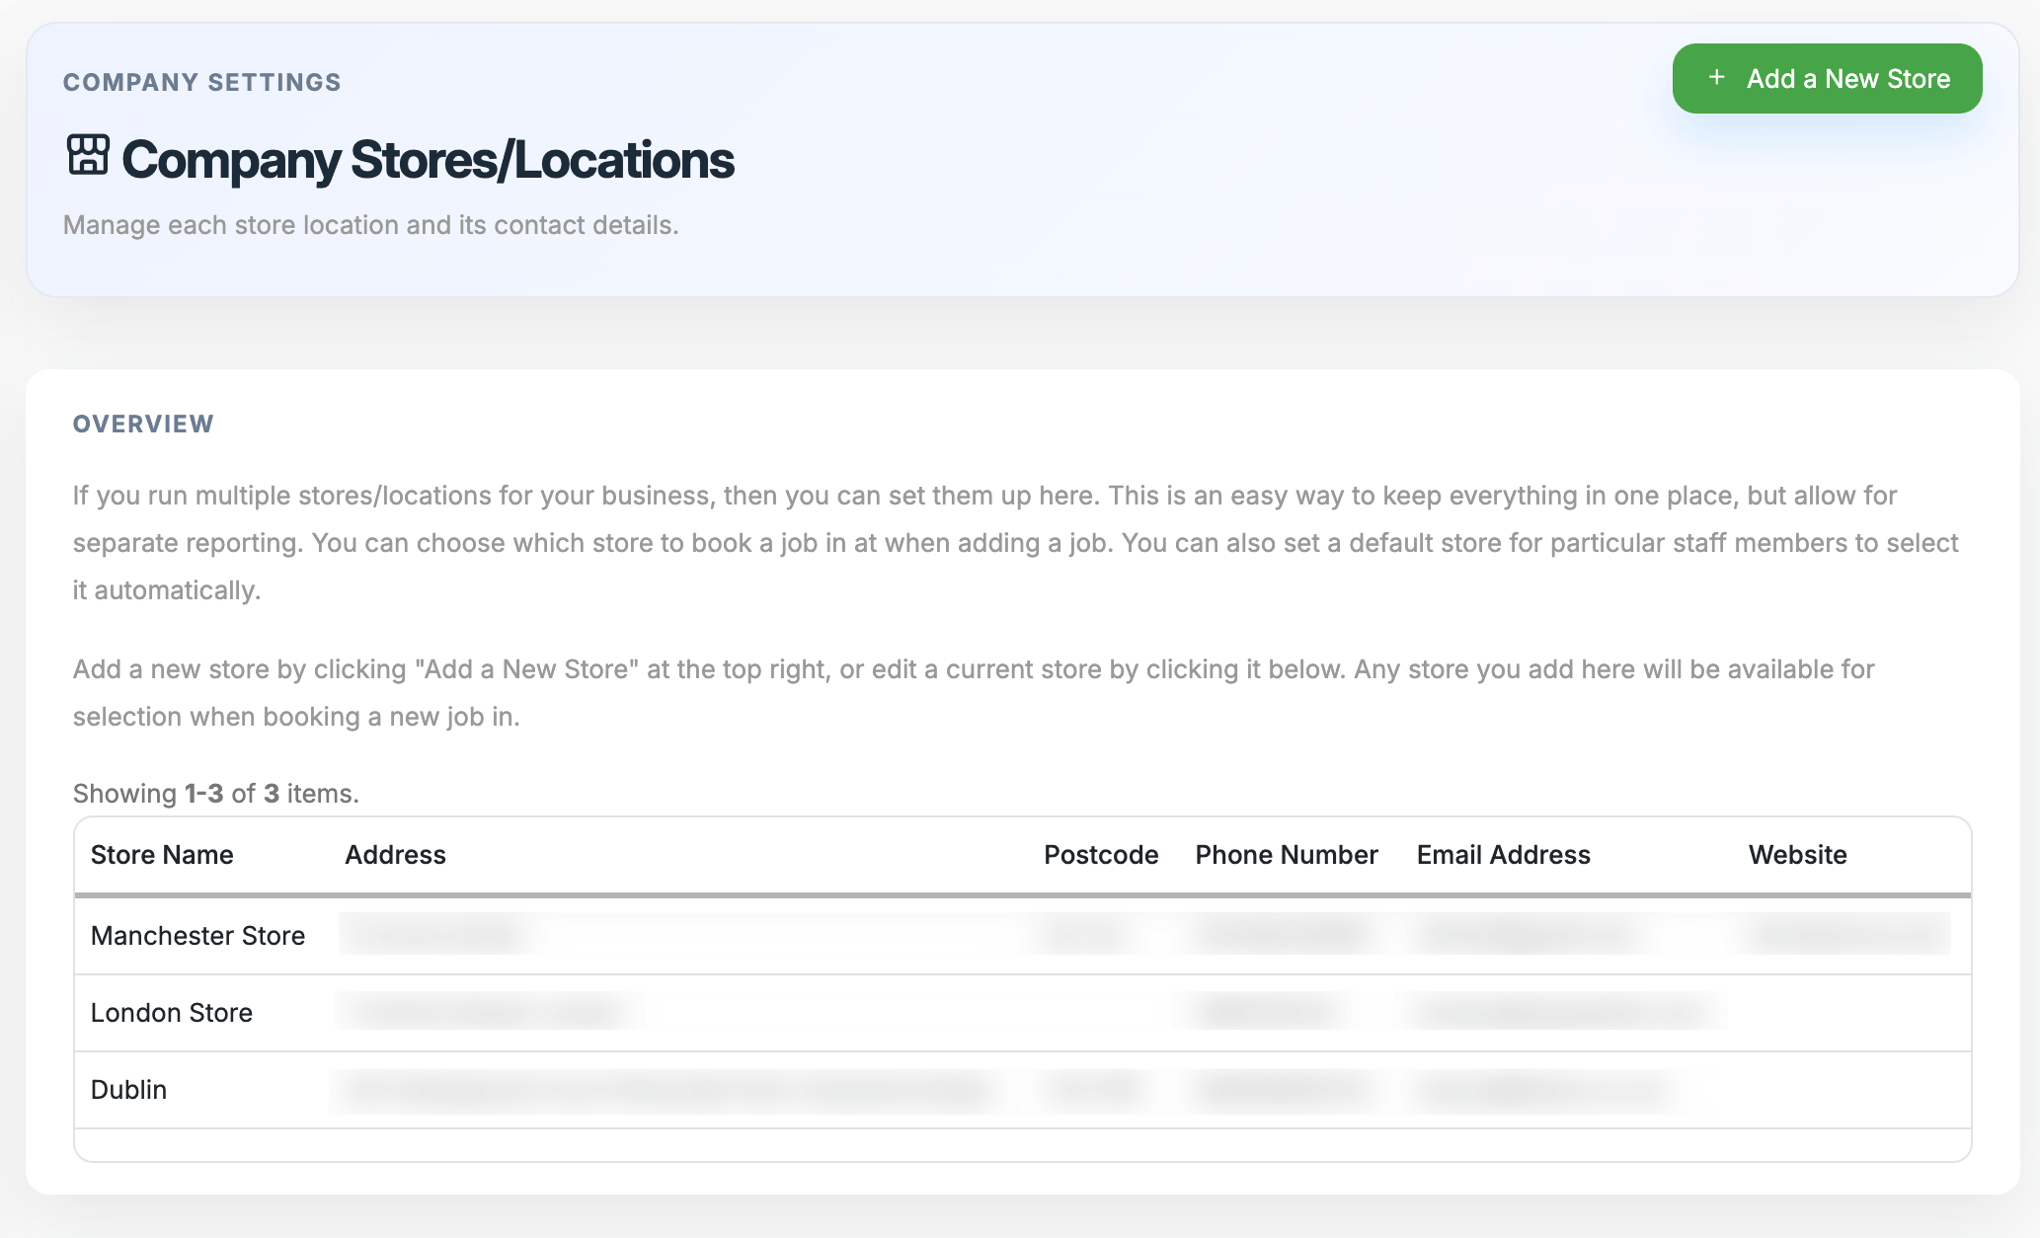This screenshot has height=1238, width=2040.
Task: Click the Company Stores/Locations heading
Action: pos(428,160)
